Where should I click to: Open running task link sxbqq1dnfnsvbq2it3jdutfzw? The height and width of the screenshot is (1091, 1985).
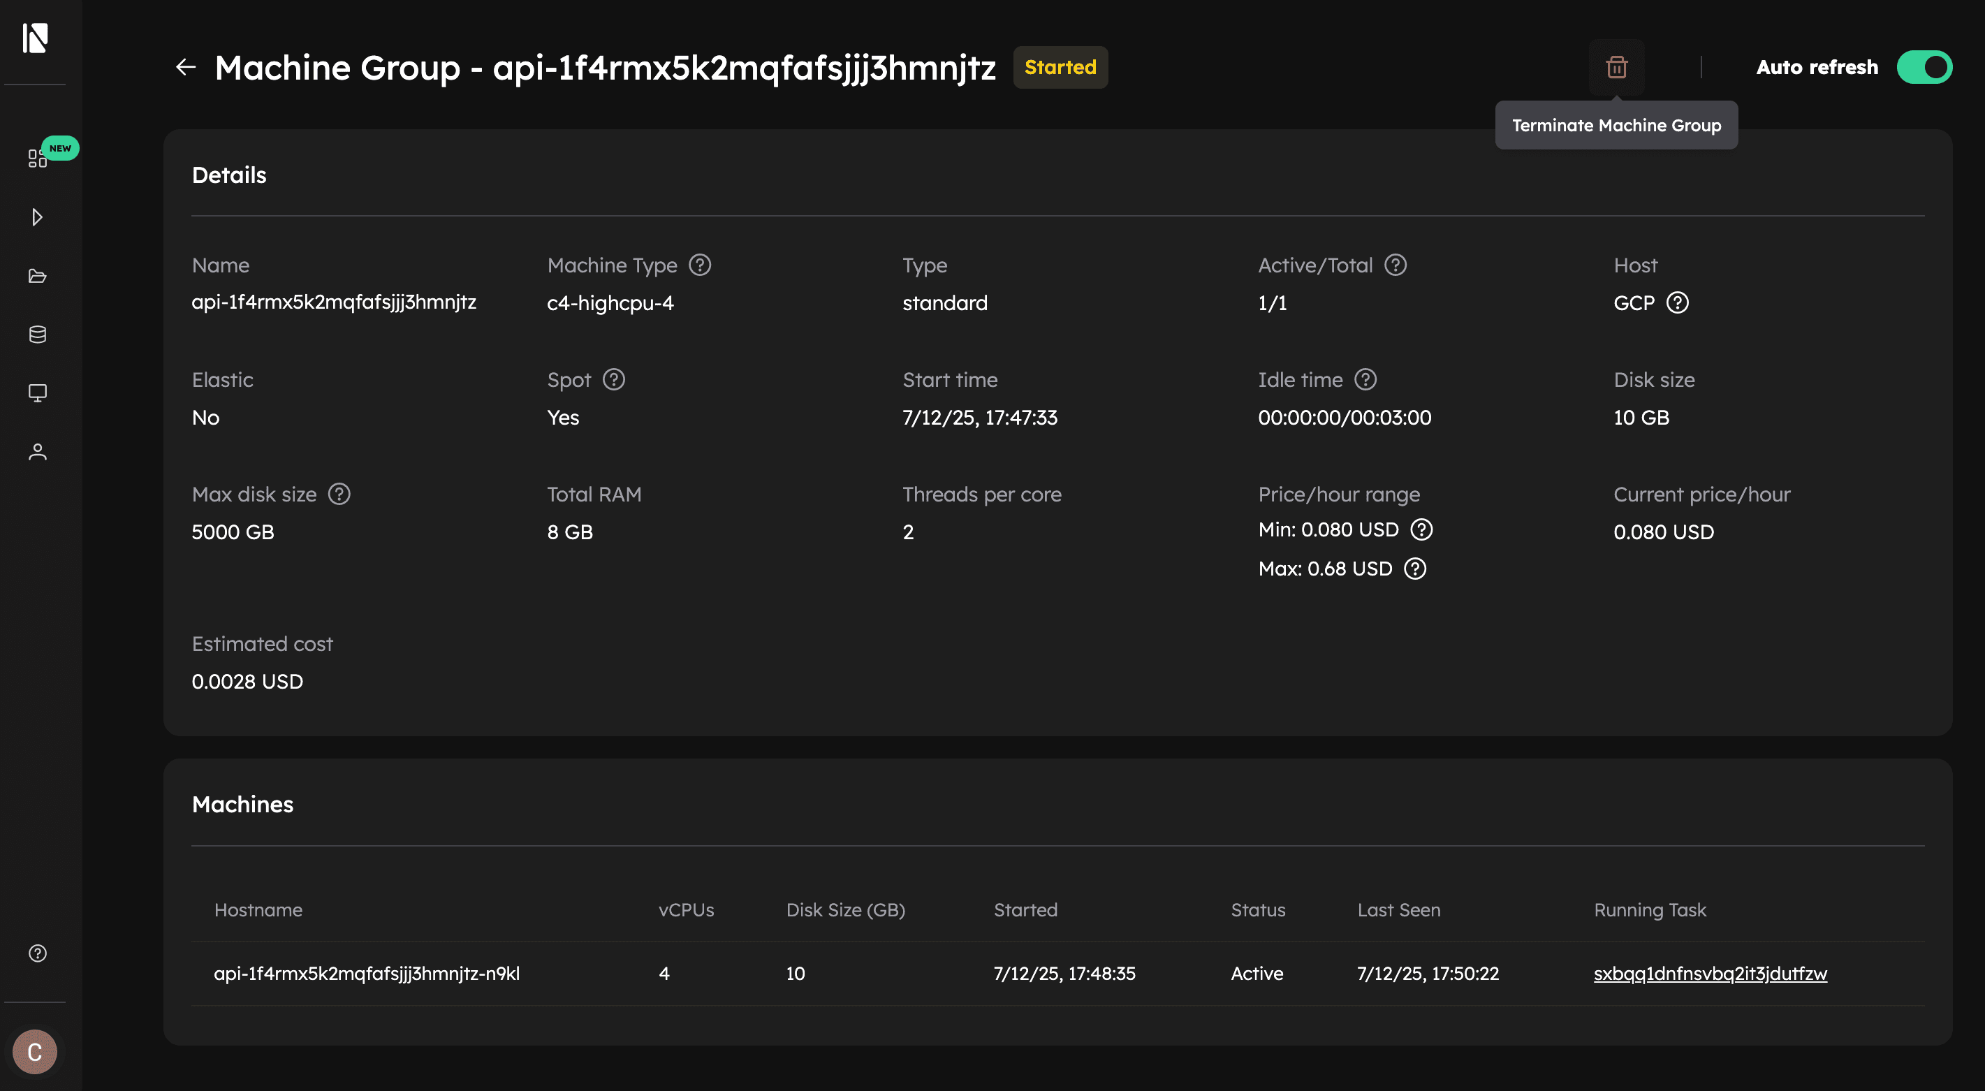(x=1709, y=973)
